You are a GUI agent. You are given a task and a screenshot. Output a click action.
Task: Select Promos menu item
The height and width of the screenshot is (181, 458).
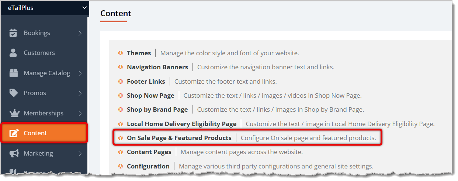point(35,93)
